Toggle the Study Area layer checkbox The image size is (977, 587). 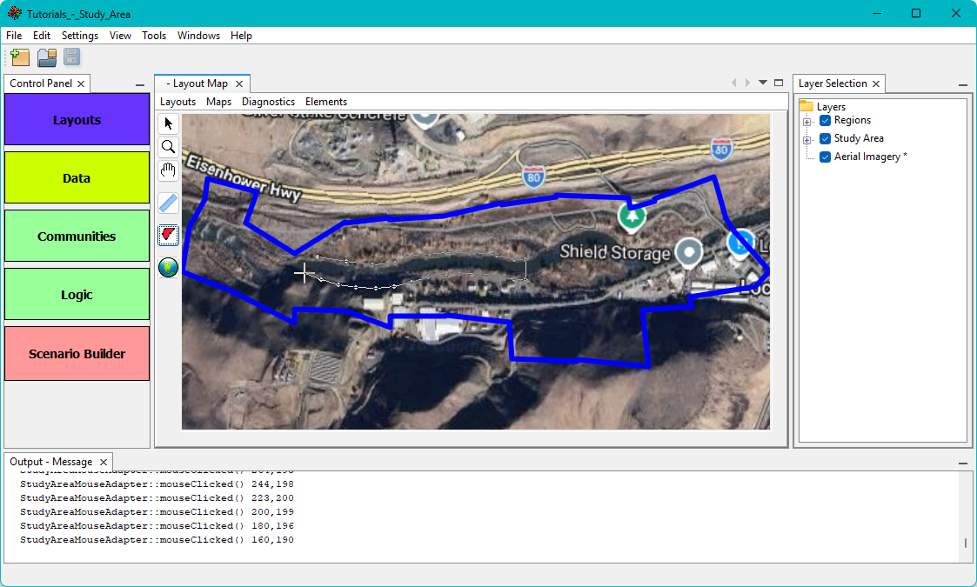point(825,138)
